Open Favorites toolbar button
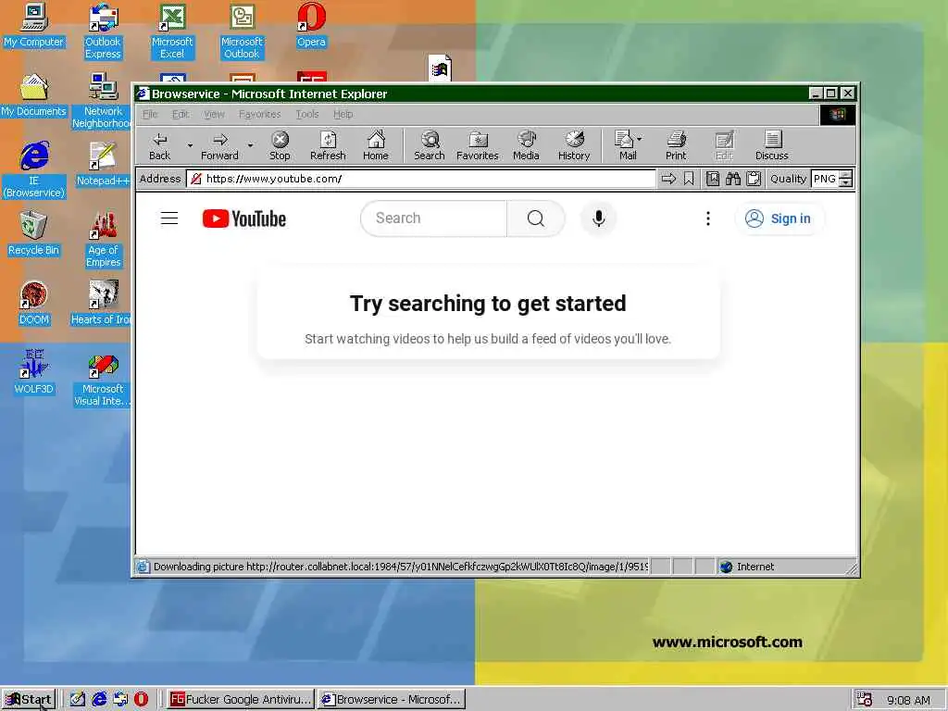This screenshot has height=711, width=948. click(477, 145)
